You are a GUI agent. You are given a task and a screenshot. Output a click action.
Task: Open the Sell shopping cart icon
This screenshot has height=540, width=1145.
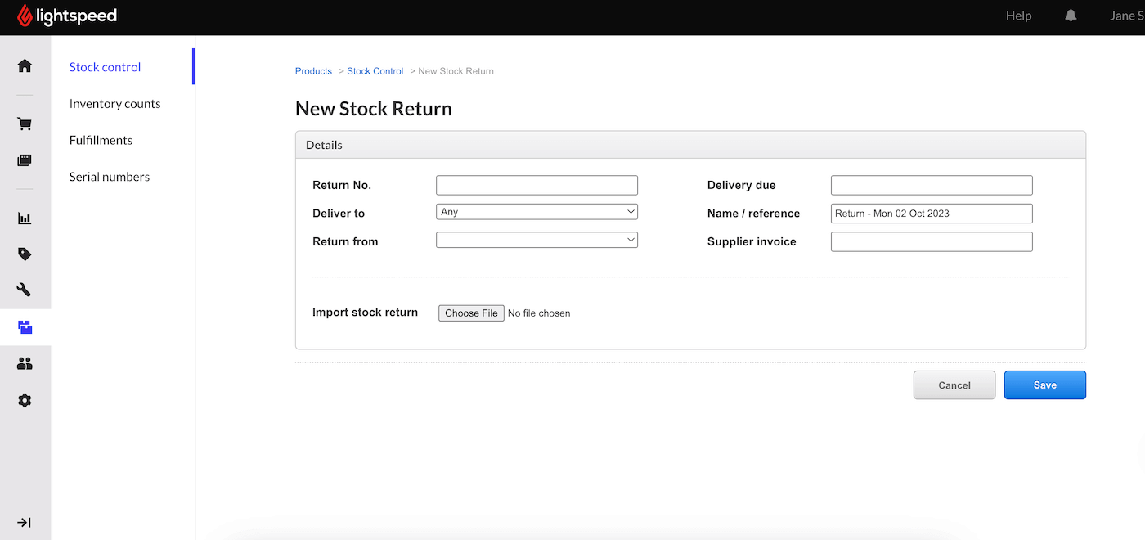coord(25,124)
